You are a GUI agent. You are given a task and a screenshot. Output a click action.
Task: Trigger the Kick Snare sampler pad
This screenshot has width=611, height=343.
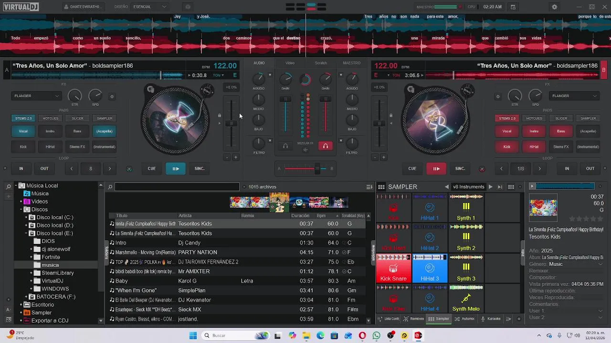click(393, 269)
